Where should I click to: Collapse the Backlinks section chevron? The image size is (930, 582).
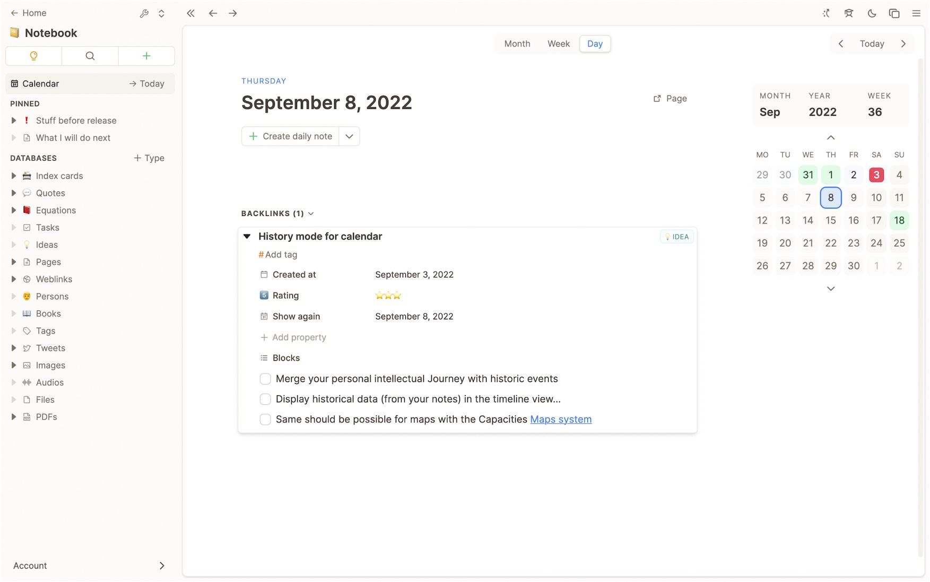pos(311,213)
